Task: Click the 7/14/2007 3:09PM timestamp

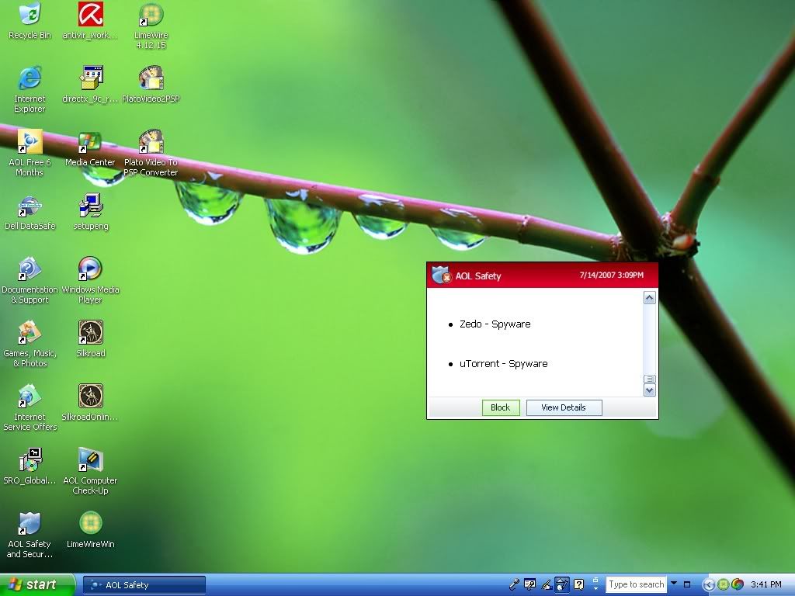Action: [612, 275]
